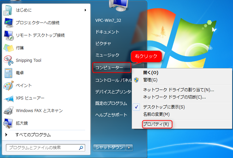
Task: Select ネットワーク ドライブの割り当て(N)...
Action: tap(179, 90)
